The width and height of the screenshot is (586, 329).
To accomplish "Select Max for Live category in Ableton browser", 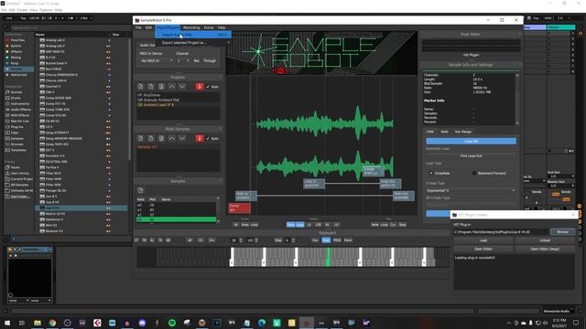I will click(19, 122).
